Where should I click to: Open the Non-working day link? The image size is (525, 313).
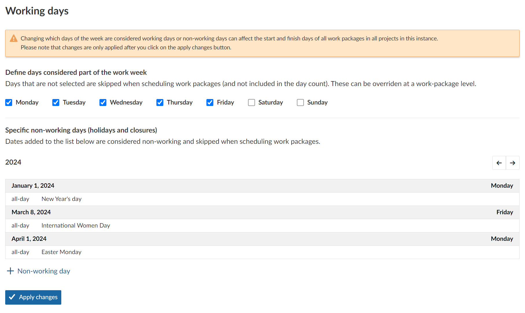click(43, 271)
